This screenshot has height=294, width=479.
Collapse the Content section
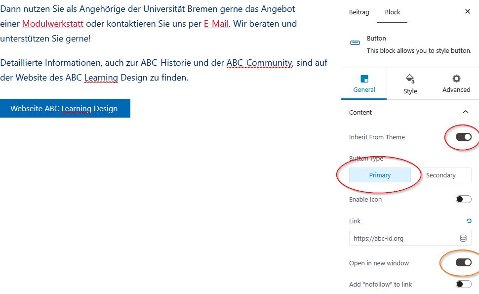coord(465,112)
